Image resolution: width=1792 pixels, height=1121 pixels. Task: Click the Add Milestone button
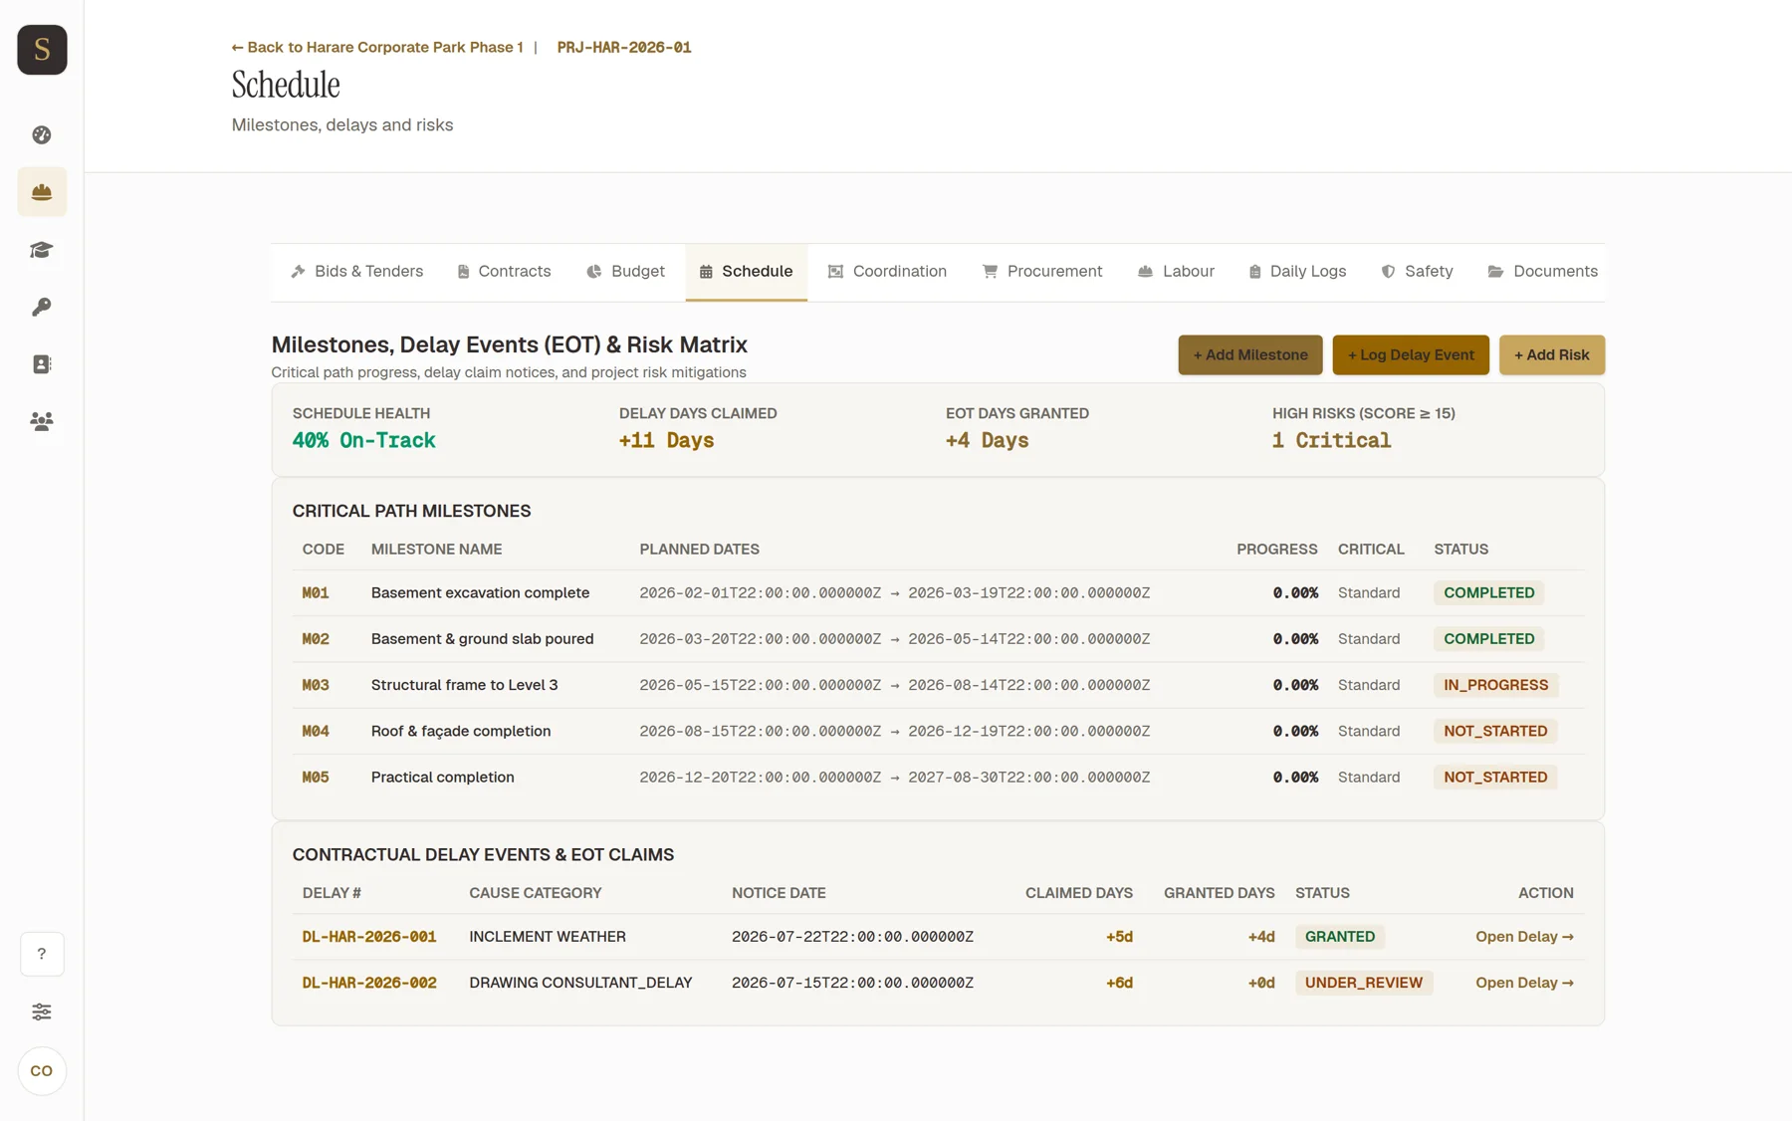click(x=1250, y=355)
